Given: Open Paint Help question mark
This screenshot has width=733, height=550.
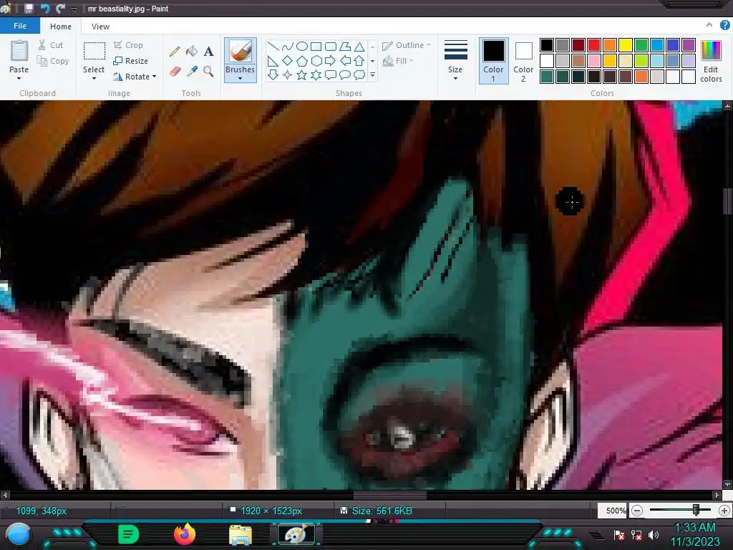Looking at the screenshot, I should pyautogui.click(x=724, y=26).
